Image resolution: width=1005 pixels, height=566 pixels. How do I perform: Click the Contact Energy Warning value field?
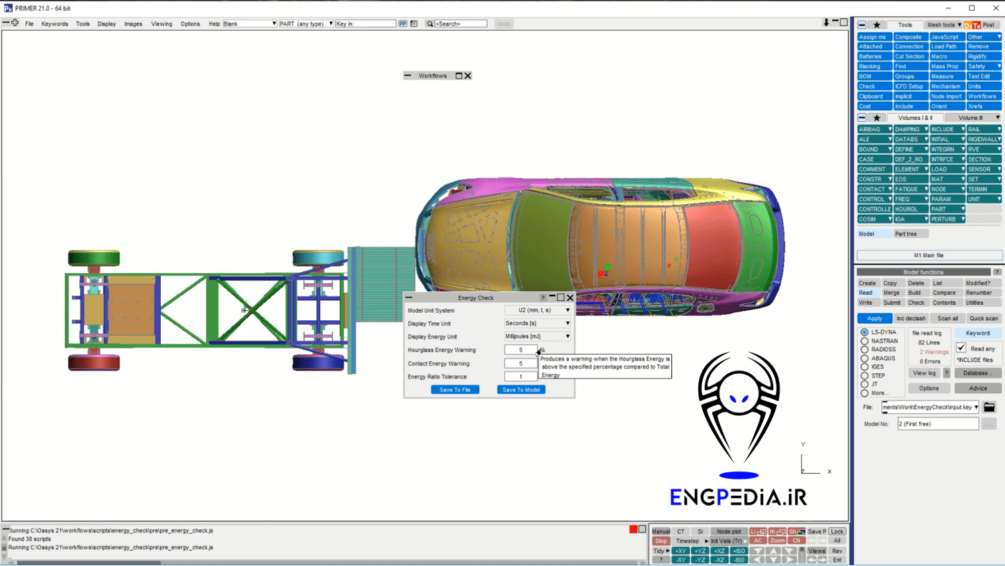pyautogui.click(x=521, y=364)
